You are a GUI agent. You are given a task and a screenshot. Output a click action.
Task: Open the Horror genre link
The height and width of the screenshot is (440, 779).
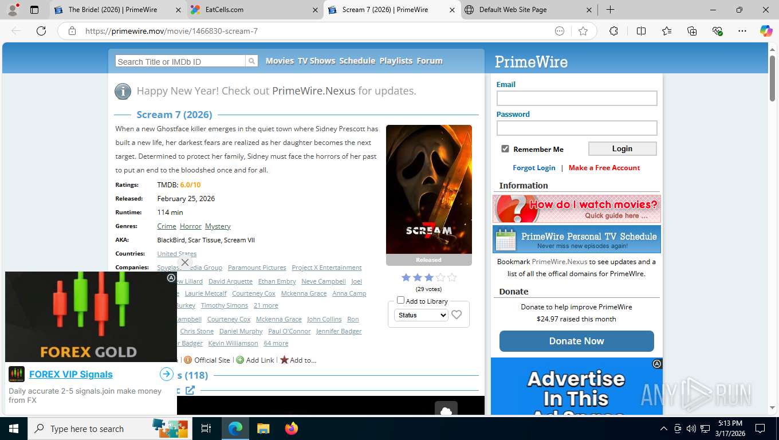click(191, 226)
